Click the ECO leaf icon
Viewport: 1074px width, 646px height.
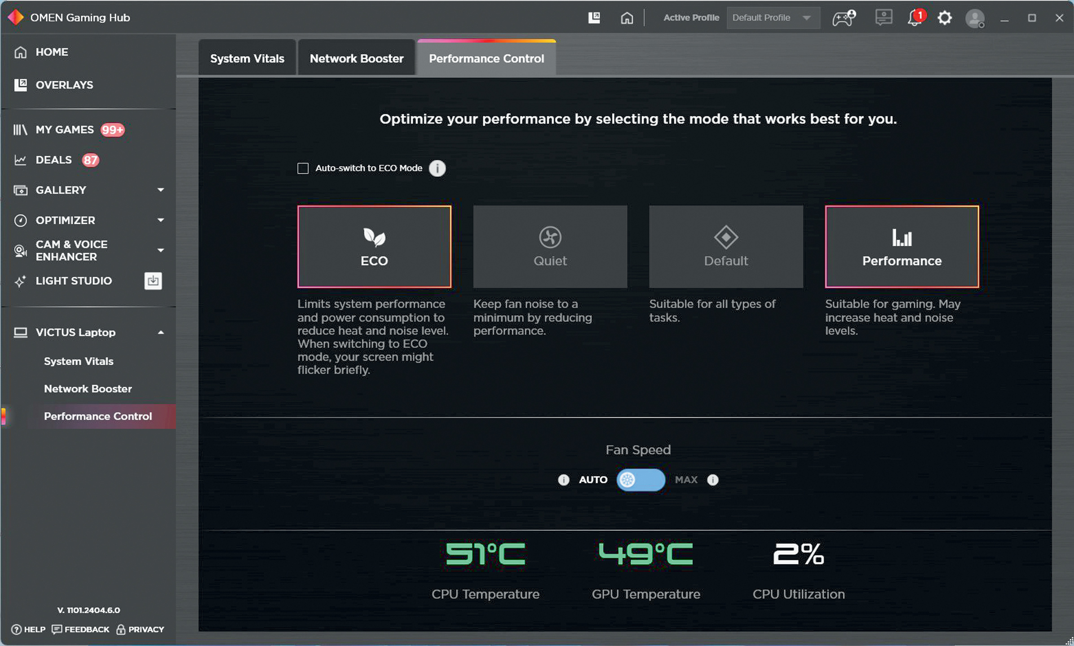tap(374, 237)
